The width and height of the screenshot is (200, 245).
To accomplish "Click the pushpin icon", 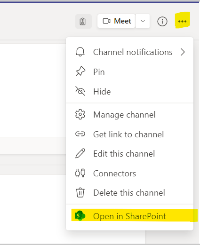I will coord(80,71).
